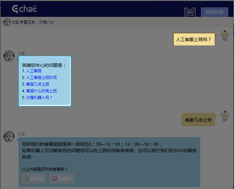Mark answer as 没帮助
Screen dimensions: 235x189
pyautogui.click(x=62, y=178)
